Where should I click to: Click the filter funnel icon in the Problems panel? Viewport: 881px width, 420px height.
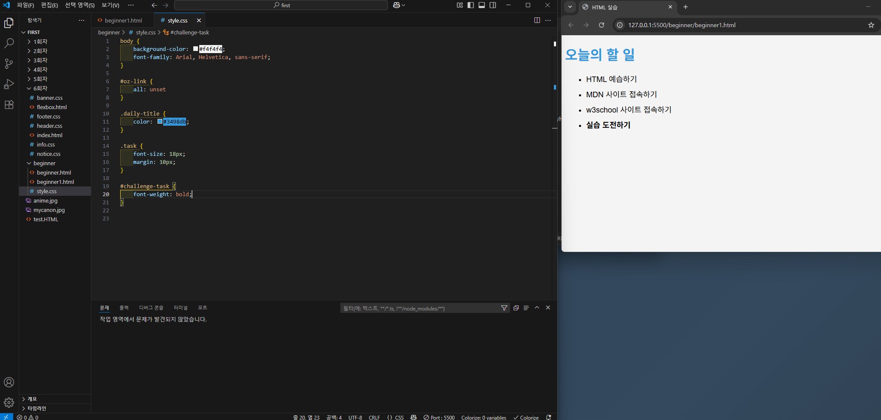pos(504,308)
